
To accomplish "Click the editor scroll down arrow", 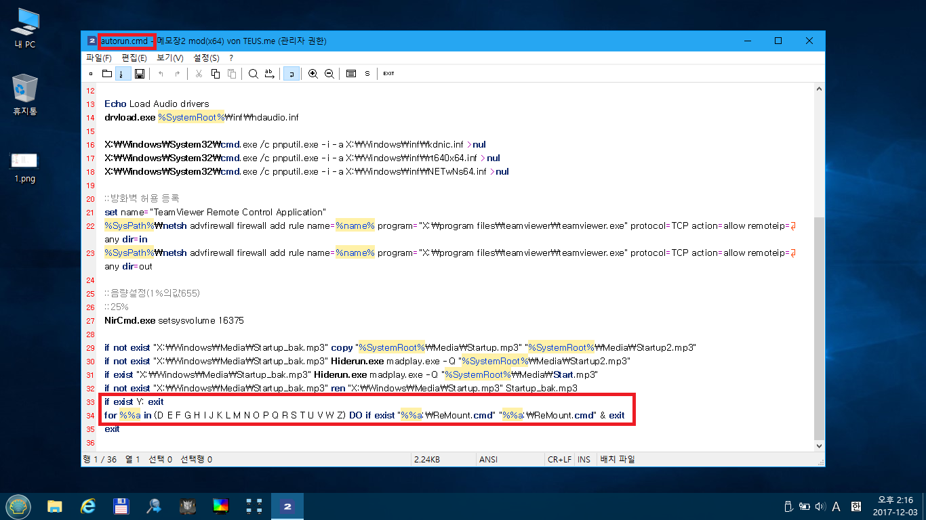I will 819,446.
